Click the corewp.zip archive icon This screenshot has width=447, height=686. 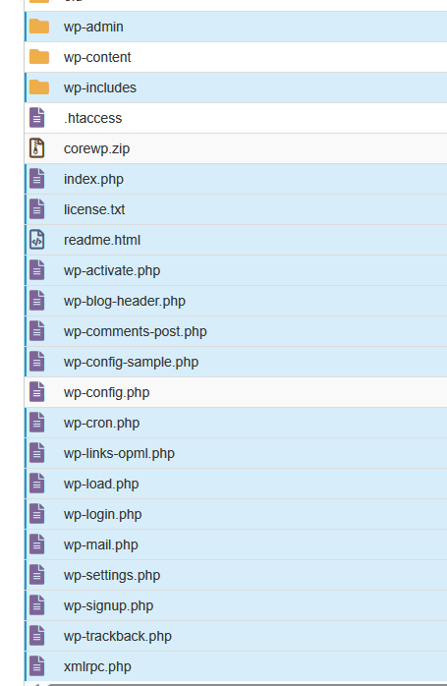(37, 148)
